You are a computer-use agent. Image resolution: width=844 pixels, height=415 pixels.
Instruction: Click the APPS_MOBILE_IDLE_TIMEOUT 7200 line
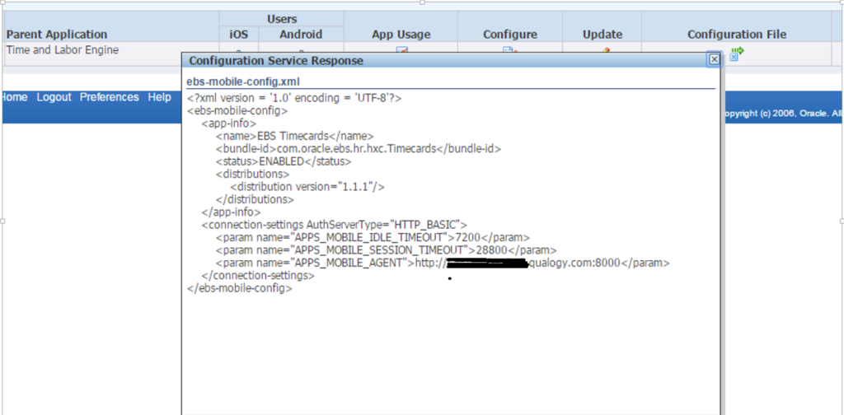pyautogui.click(x=373, y=237)
